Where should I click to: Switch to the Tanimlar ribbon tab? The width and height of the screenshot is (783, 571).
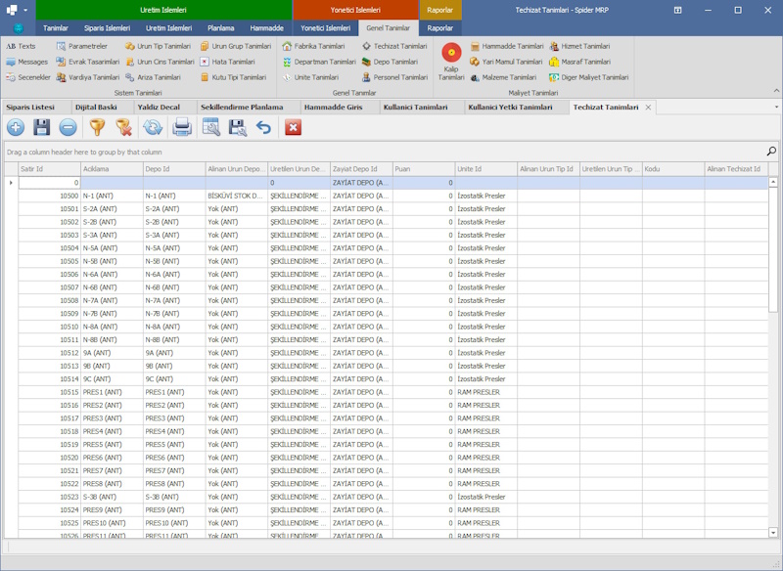pos(56,28)
